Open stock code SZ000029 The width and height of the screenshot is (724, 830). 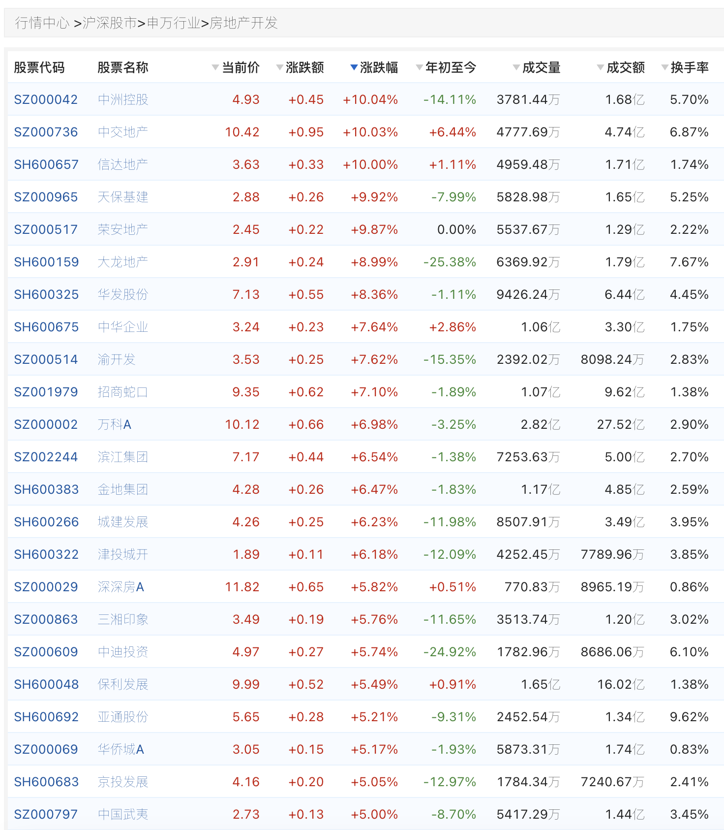point(46,587)
